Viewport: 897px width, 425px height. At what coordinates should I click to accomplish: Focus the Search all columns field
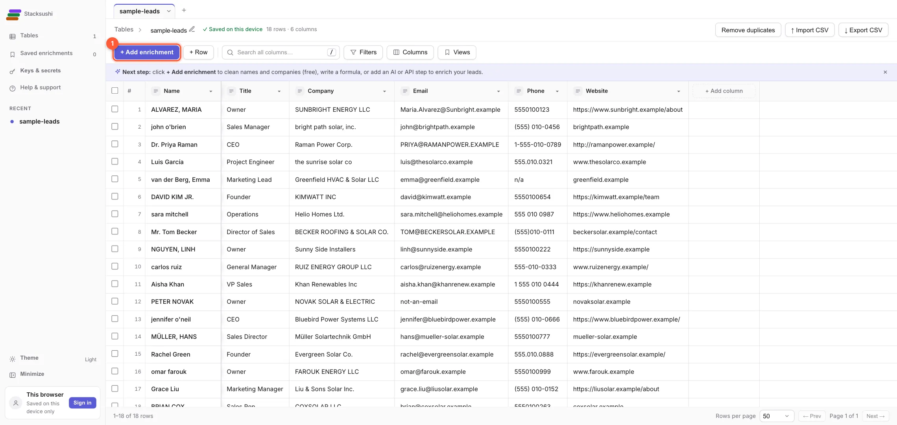[281, 52]
